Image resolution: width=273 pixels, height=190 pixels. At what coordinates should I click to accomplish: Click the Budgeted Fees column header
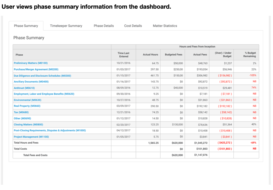pyautogui.click(x=174, y=55)
